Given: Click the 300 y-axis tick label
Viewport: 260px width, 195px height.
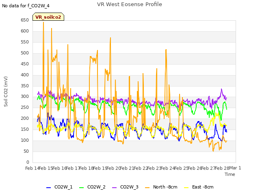Looking at the screenshot, I should (25, 97).
